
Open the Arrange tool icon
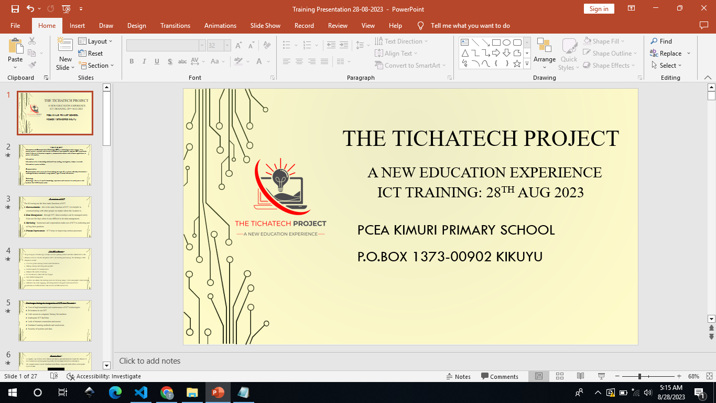point(545,51)
